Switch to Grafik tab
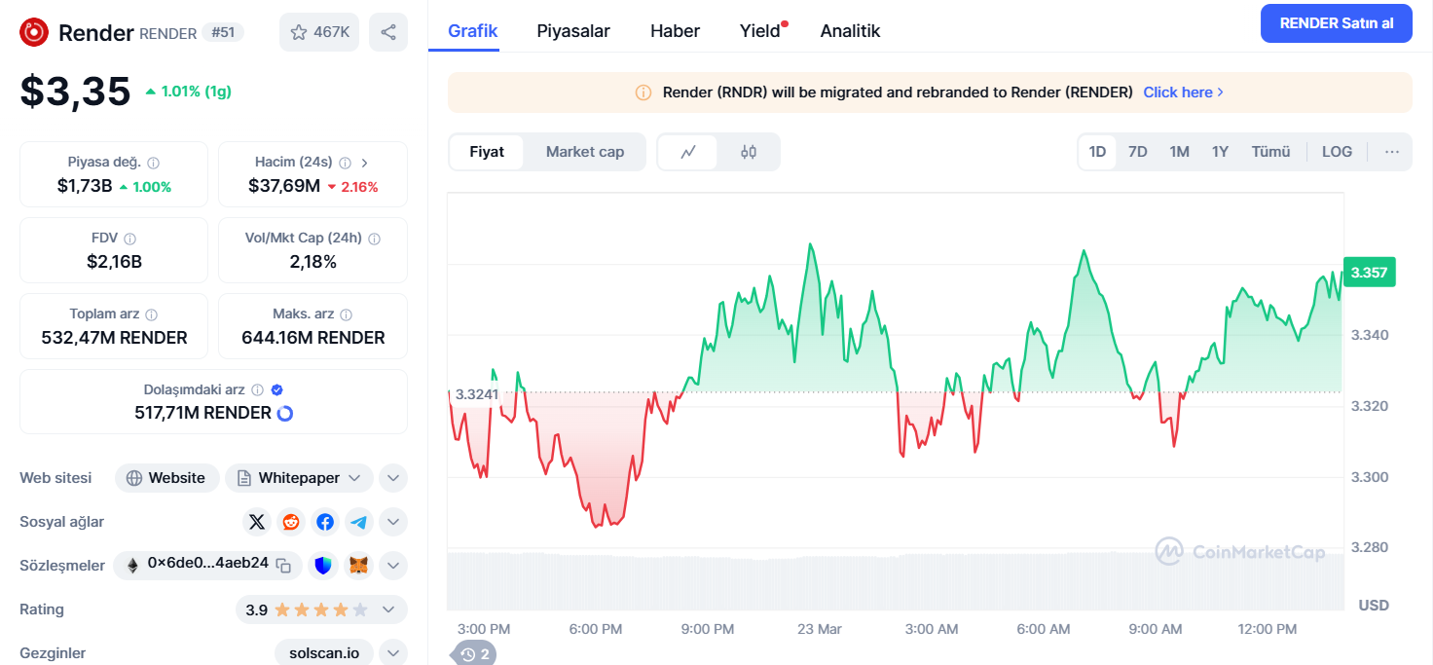 [473, 31]
